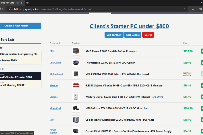Open MSI GeForce GTX 1660 card name
This screenshot has height=135, width=203.
pos(117,108)
